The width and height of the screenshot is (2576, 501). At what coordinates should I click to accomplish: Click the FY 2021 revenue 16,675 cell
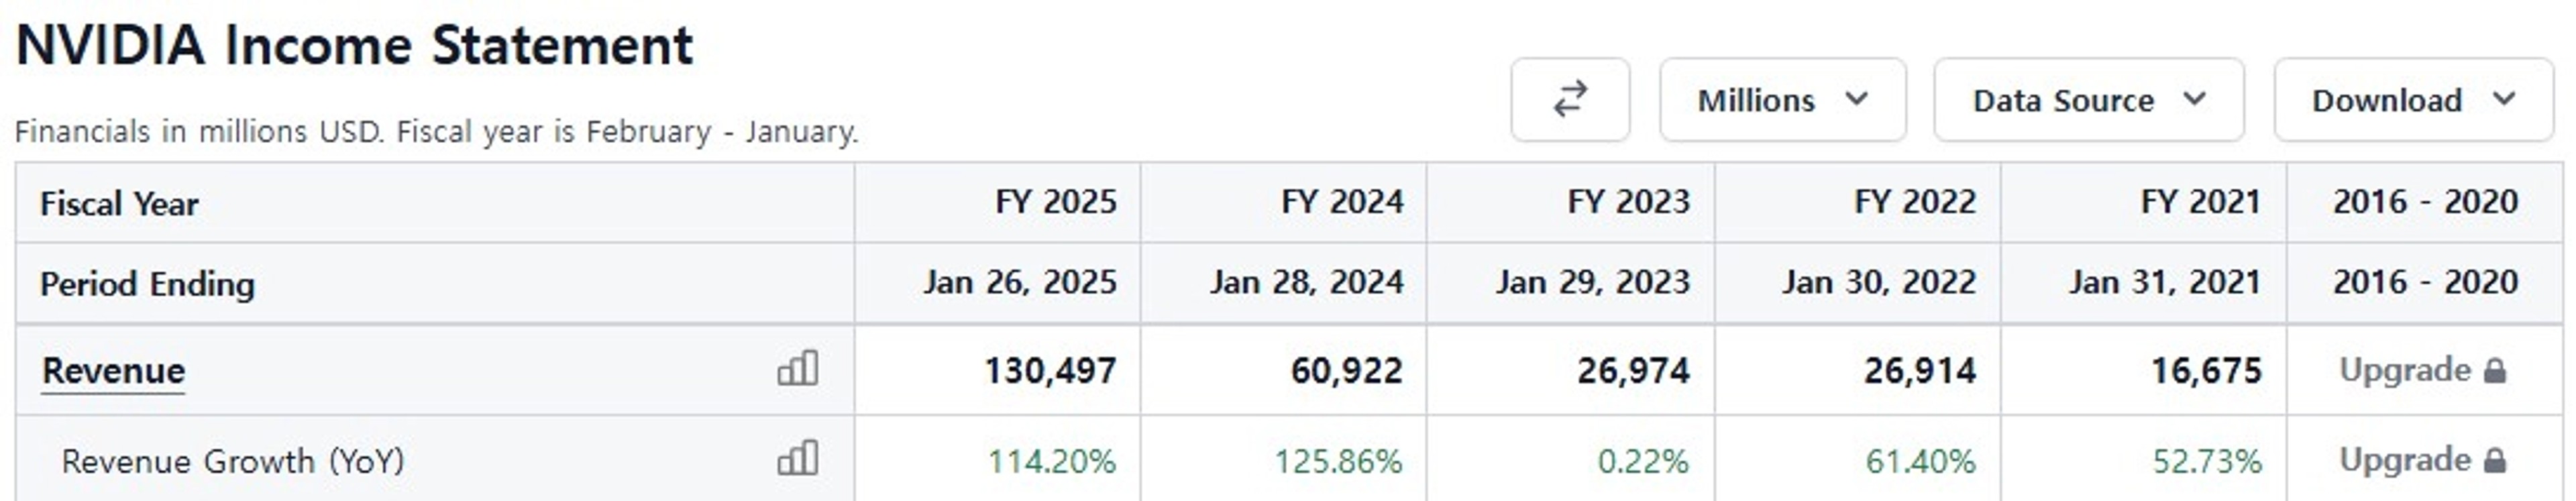(x=2206, y=371)
